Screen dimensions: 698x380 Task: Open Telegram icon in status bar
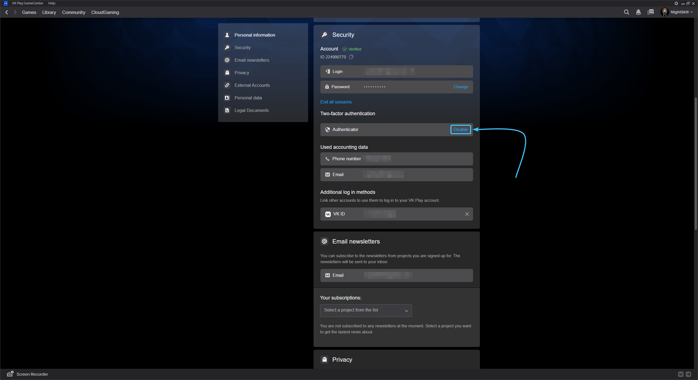(688, 374)
